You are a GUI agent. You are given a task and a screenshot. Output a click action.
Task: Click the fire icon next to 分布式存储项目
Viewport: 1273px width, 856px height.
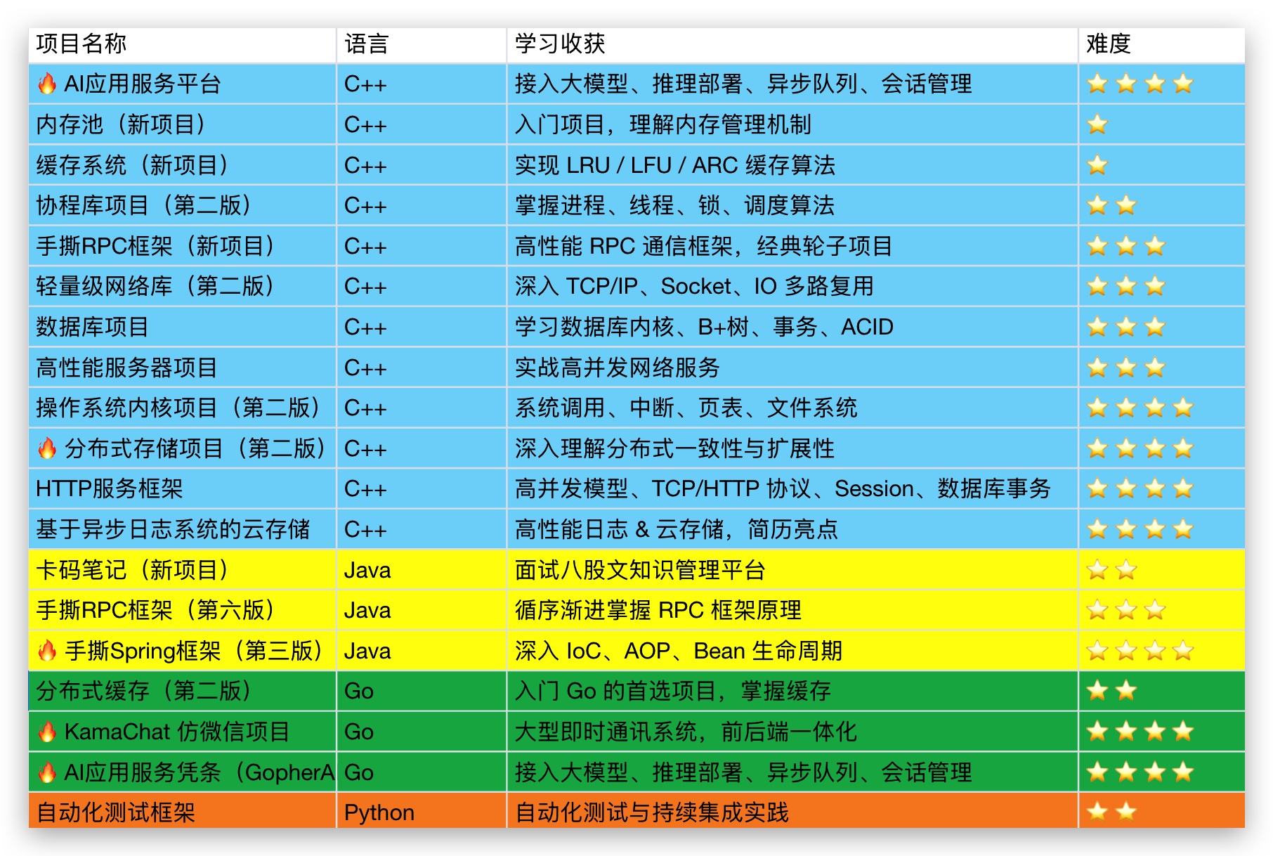click(47, 448)
